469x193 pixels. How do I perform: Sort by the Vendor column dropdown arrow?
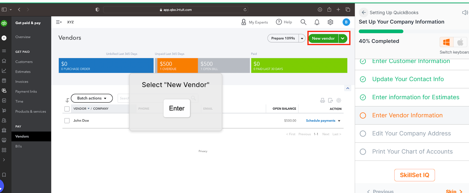[89, 108]
